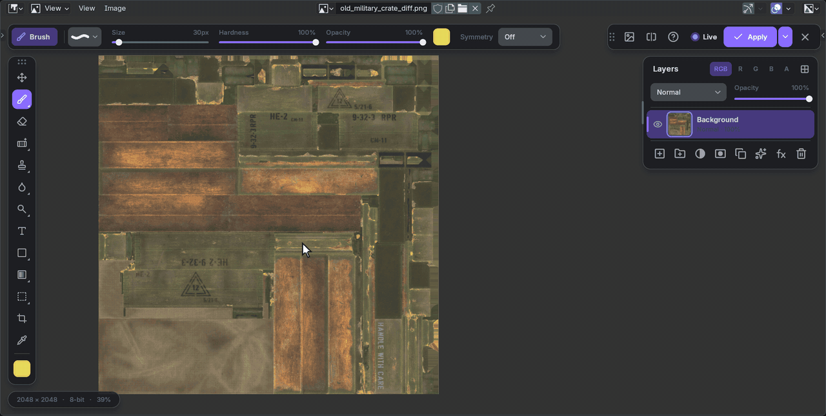This screenshot has height=416, width=826.
Task: Expand the Apply options arrow
Action: 785,37
